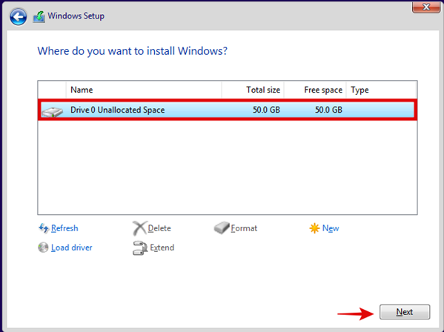Click the 50.0 GB total size cell

(266, 110)
